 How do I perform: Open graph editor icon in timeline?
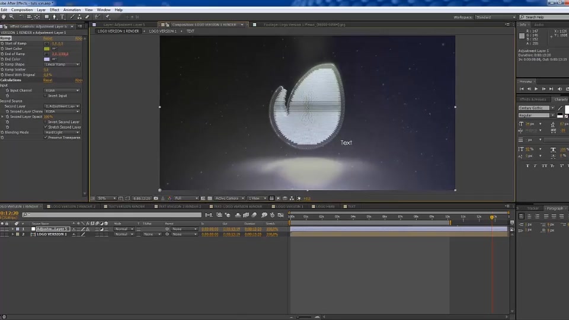[280, 215]
